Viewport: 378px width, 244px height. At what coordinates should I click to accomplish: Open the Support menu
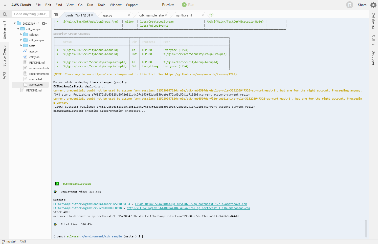[x=132, y=5]
